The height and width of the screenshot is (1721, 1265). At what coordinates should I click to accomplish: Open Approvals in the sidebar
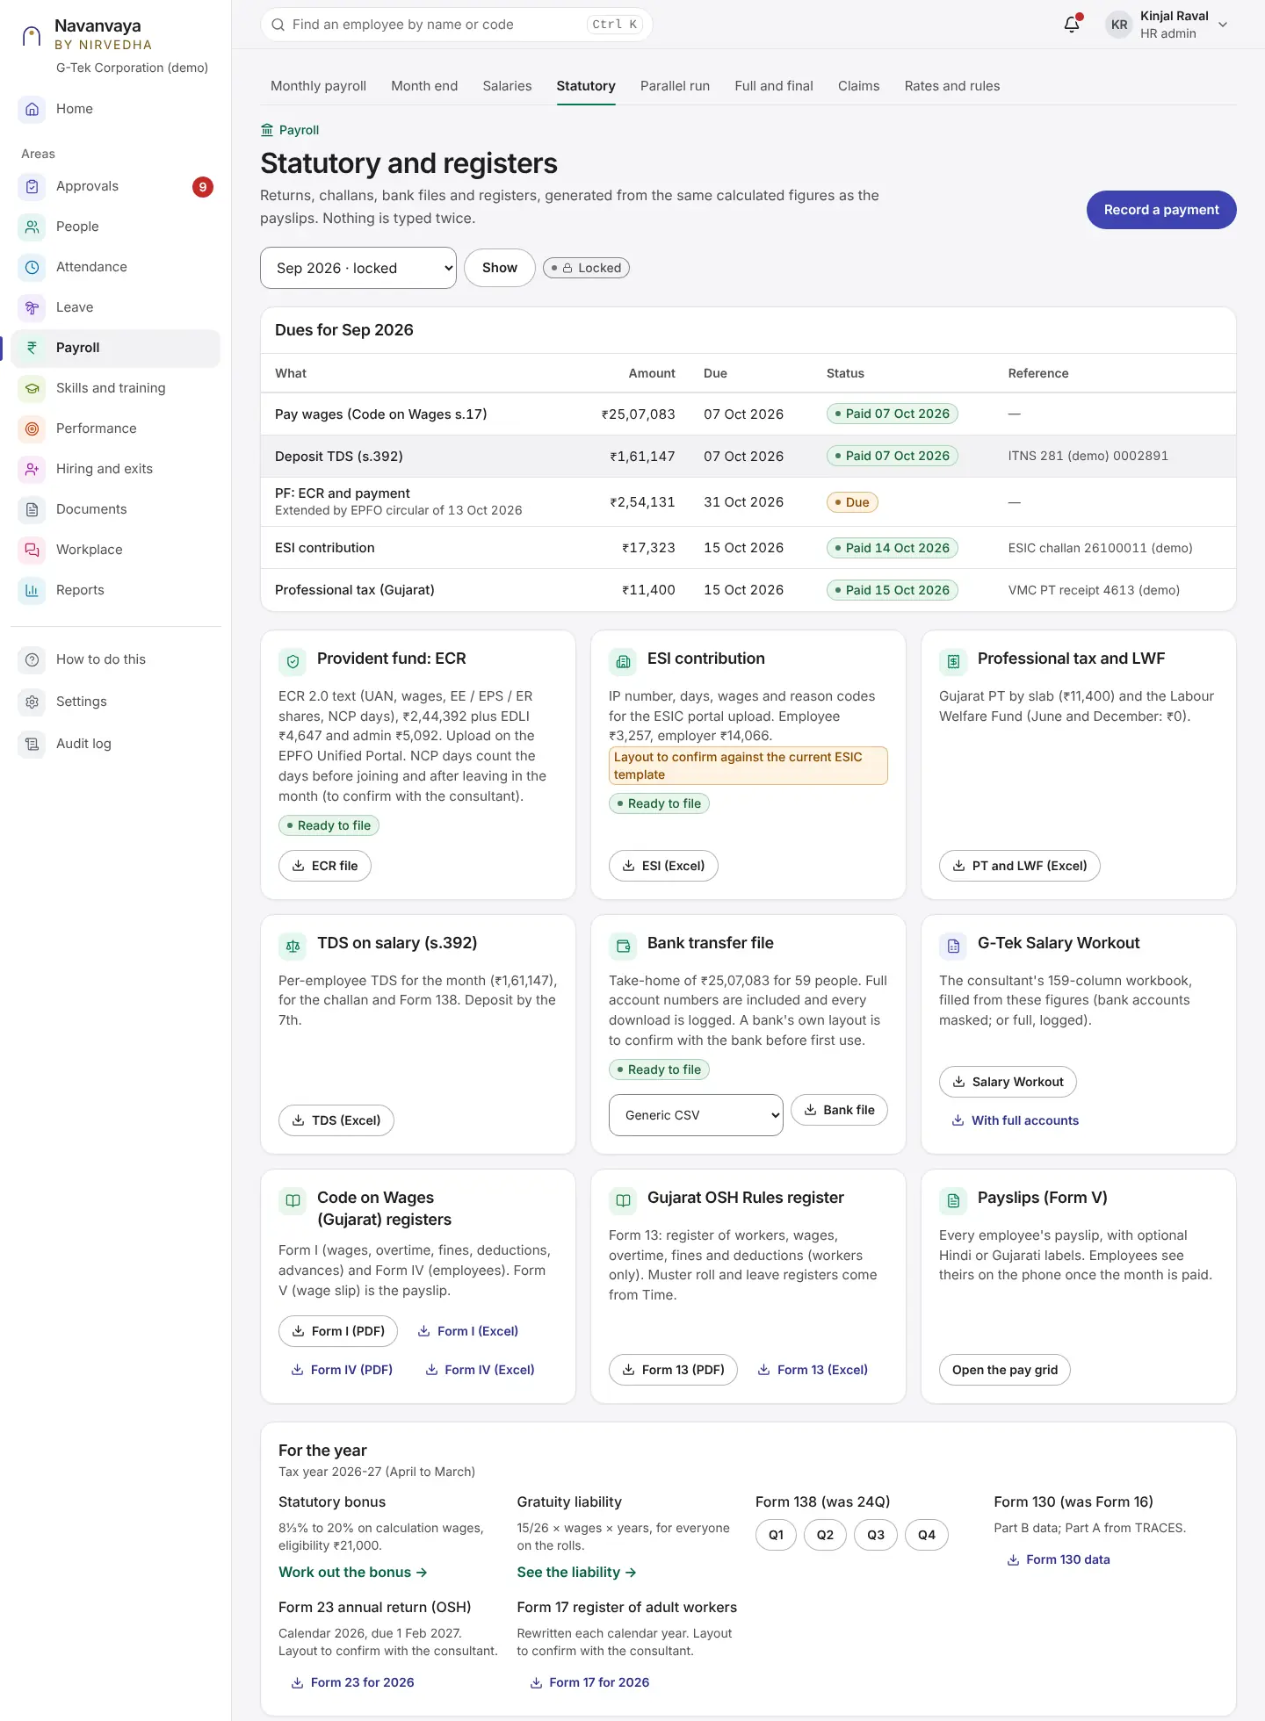115,186
